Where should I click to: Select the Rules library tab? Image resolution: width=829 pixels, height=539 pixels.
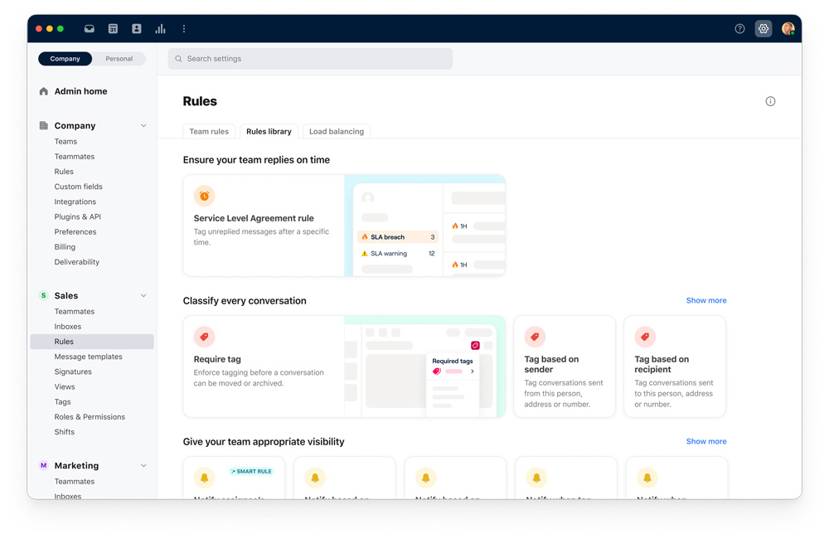[269, 131]
